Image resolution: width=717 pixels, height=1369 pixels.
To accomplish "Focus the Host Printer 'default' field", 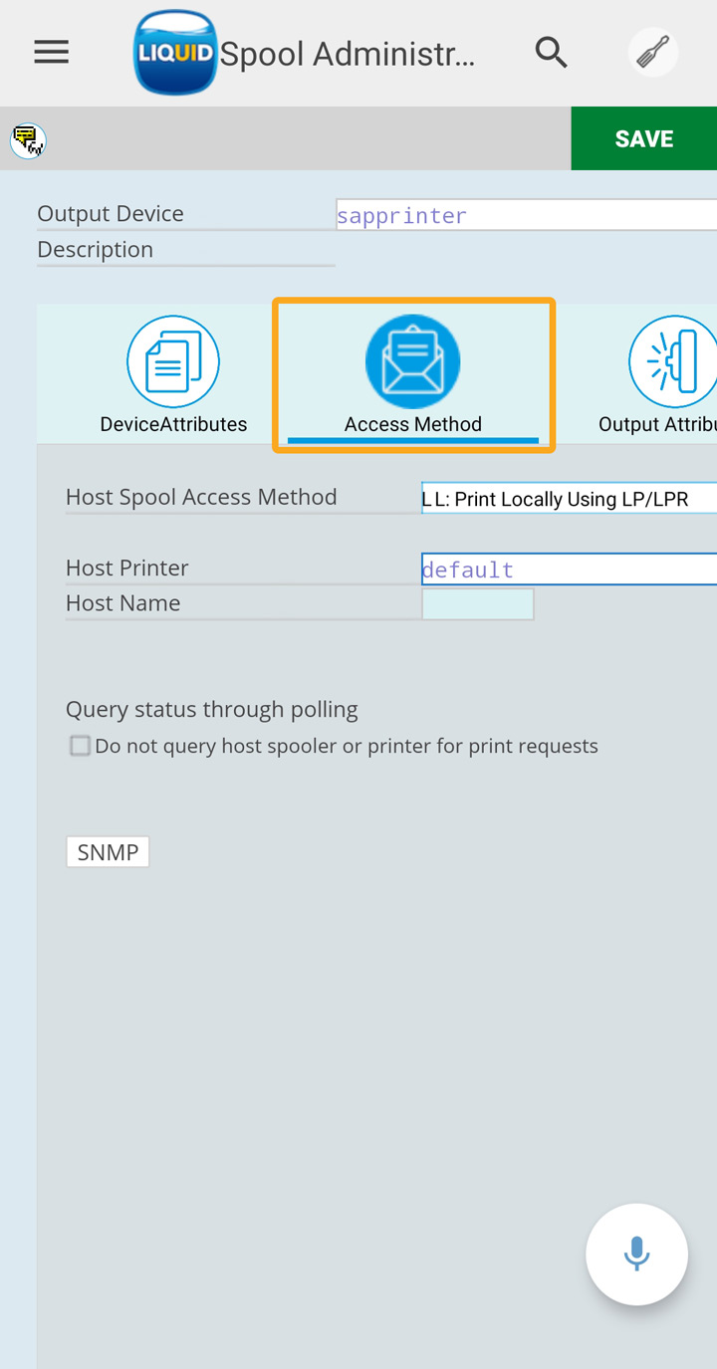I will point(568,570).
